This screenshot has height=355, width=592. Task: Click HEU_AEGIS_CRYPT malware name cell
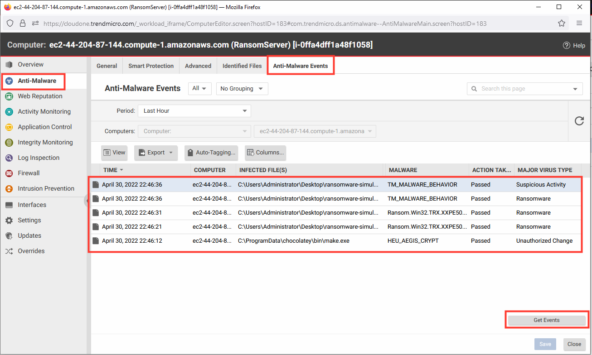[413, 241]
